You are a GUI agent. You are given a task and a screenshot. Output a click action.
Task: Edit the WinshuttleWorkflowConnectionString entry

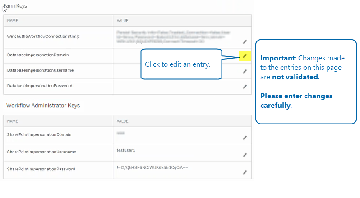(245, 42)
